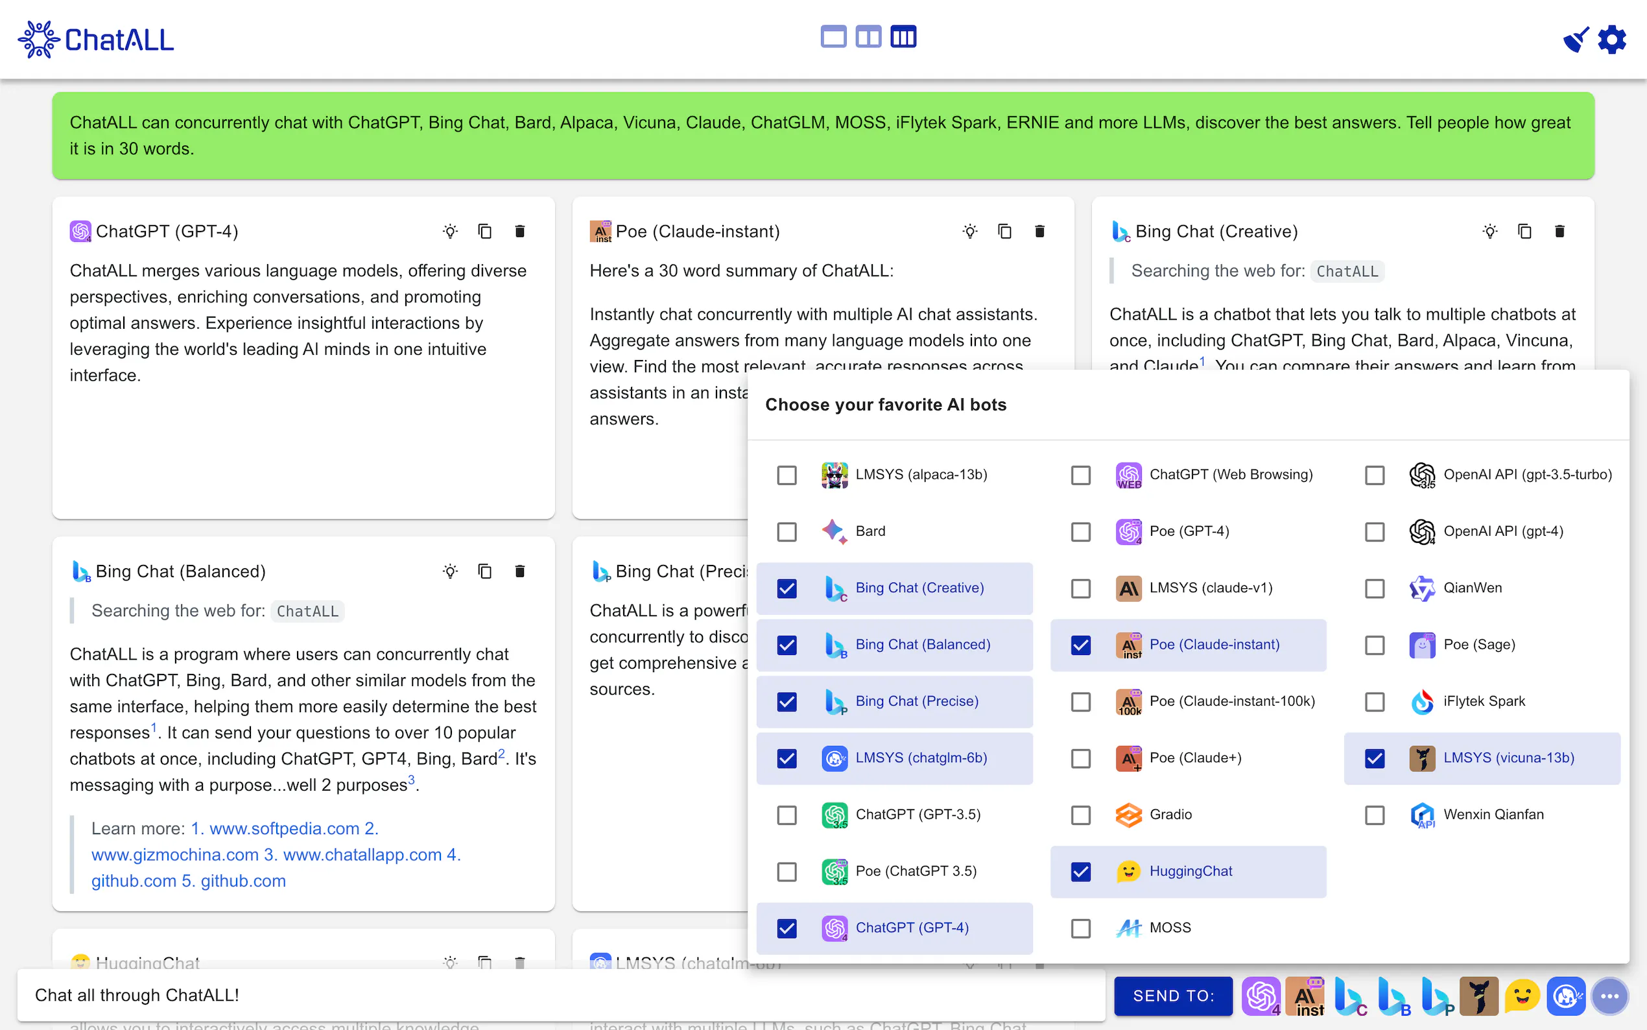Highlight the Poe (Claude-instant) response
Image resolution: width=1647 pixels, height=1030 pixels.
tap(969, 232)
